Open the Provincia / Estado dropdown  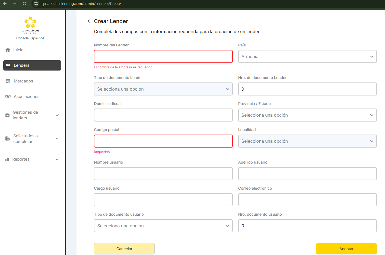pos(307,115)
